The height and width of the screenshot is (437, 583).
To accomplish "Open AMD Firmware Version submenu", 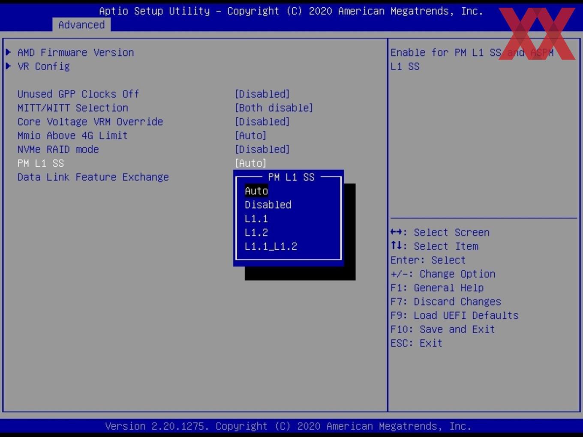I will click(x=76, y=52).
